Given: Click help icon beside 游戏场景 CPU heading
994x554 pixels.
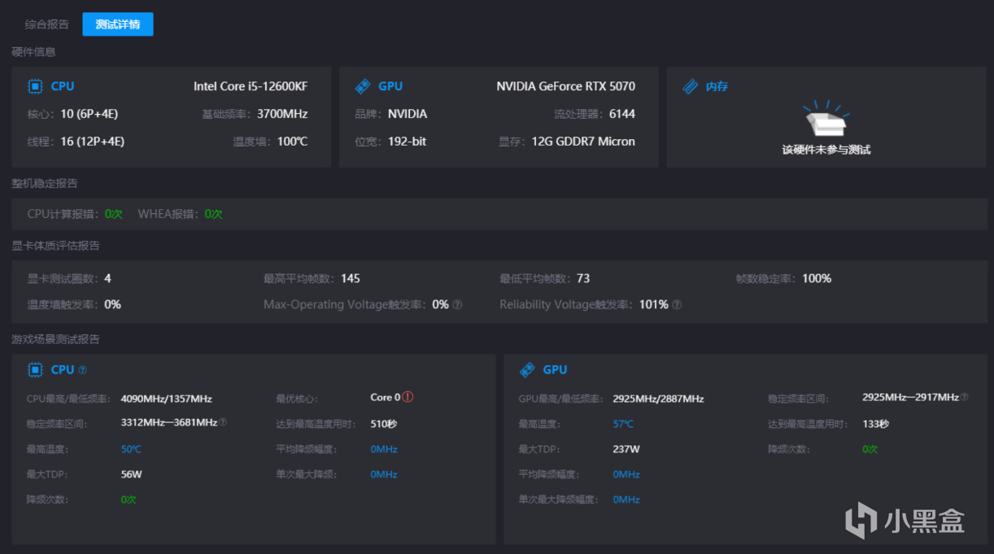Looking at the screenshot, I should (x=82, y=370).
